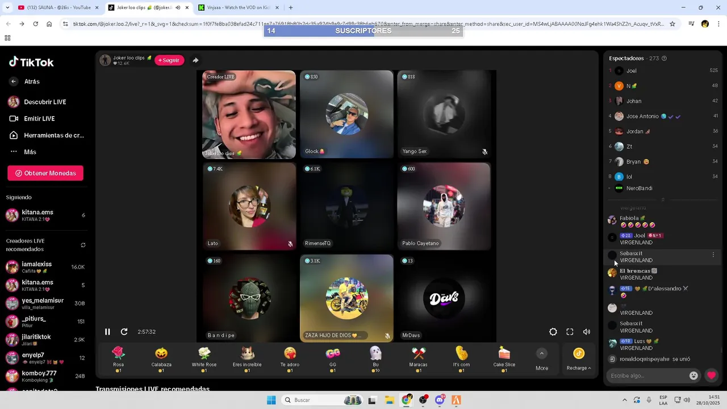The image size is (727, 409).
Task: Open komboy.777 recommended live
Action: [x=45, y=376]
